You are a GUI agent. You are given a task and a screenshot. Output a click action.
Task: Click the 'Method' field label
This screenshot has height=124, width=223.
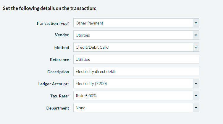pos(62,48)
